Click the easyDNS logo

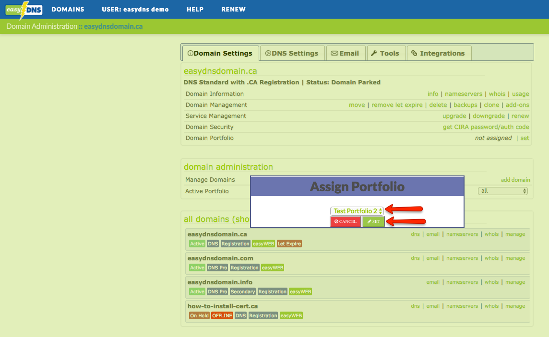[x=24, y=10]
